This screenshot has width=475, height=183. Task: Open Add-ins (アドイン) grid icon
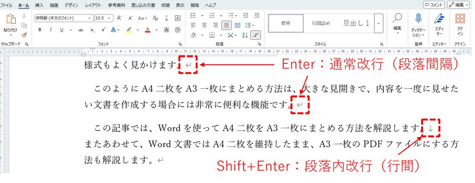[x=460, y=19]
